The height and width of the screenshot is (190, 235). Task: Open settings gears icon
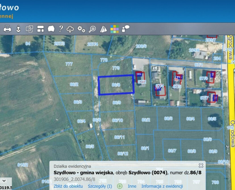81,29
